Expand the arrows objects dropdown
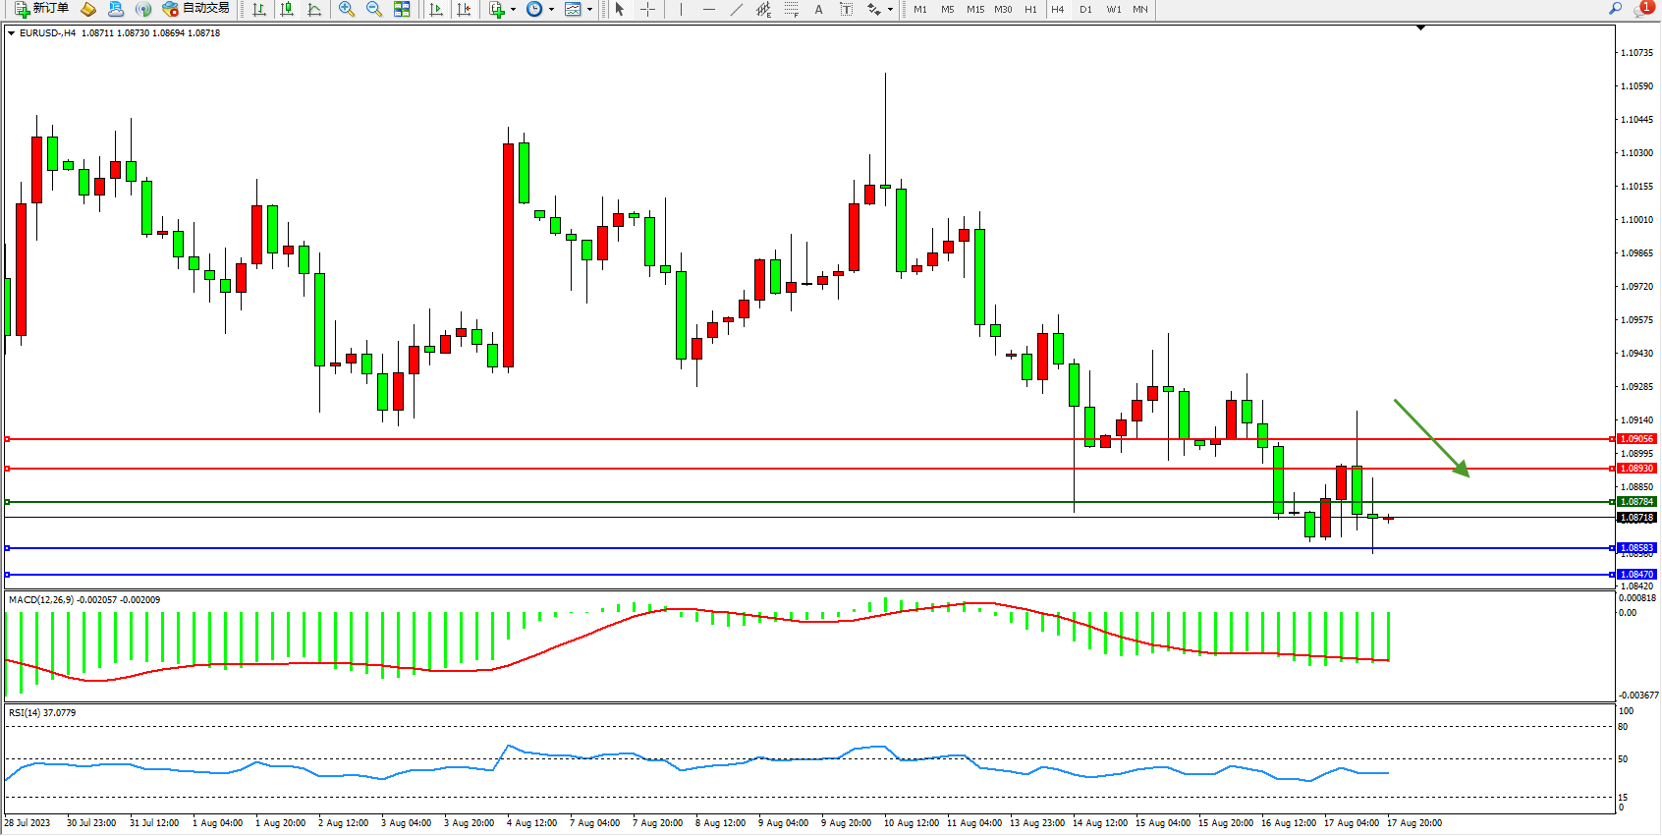Viewport: 1662px width, 836px height. click(x=890, y=9)
